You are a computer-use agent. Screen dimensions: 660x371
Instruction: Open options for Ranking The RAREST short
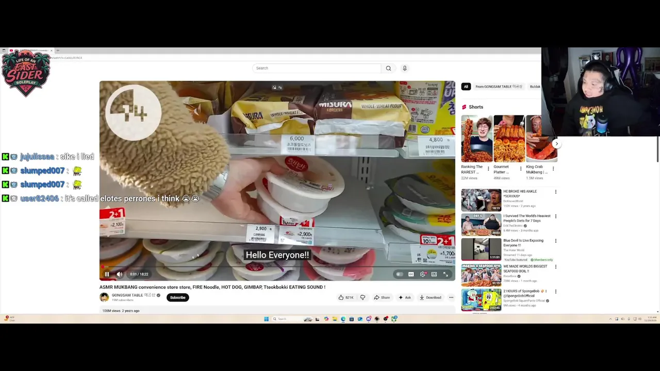pos(488,168)
